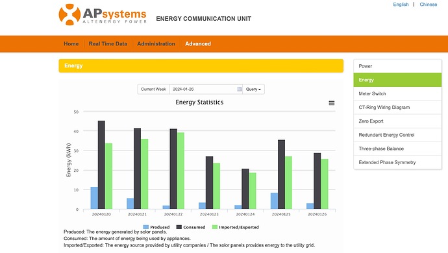This screenshot has height=253, width=448.
Task: Click the APsystems logo icon
Action: click(69, 14)
